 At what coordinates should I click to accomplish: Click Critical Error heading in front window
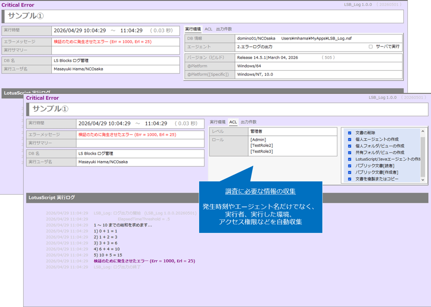[42, 98]
